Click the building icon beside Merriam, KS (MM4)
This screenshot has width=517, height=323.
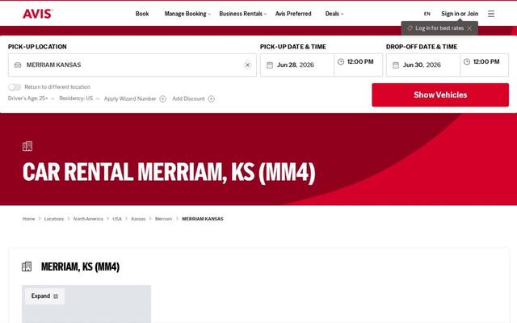pos(27,266)
